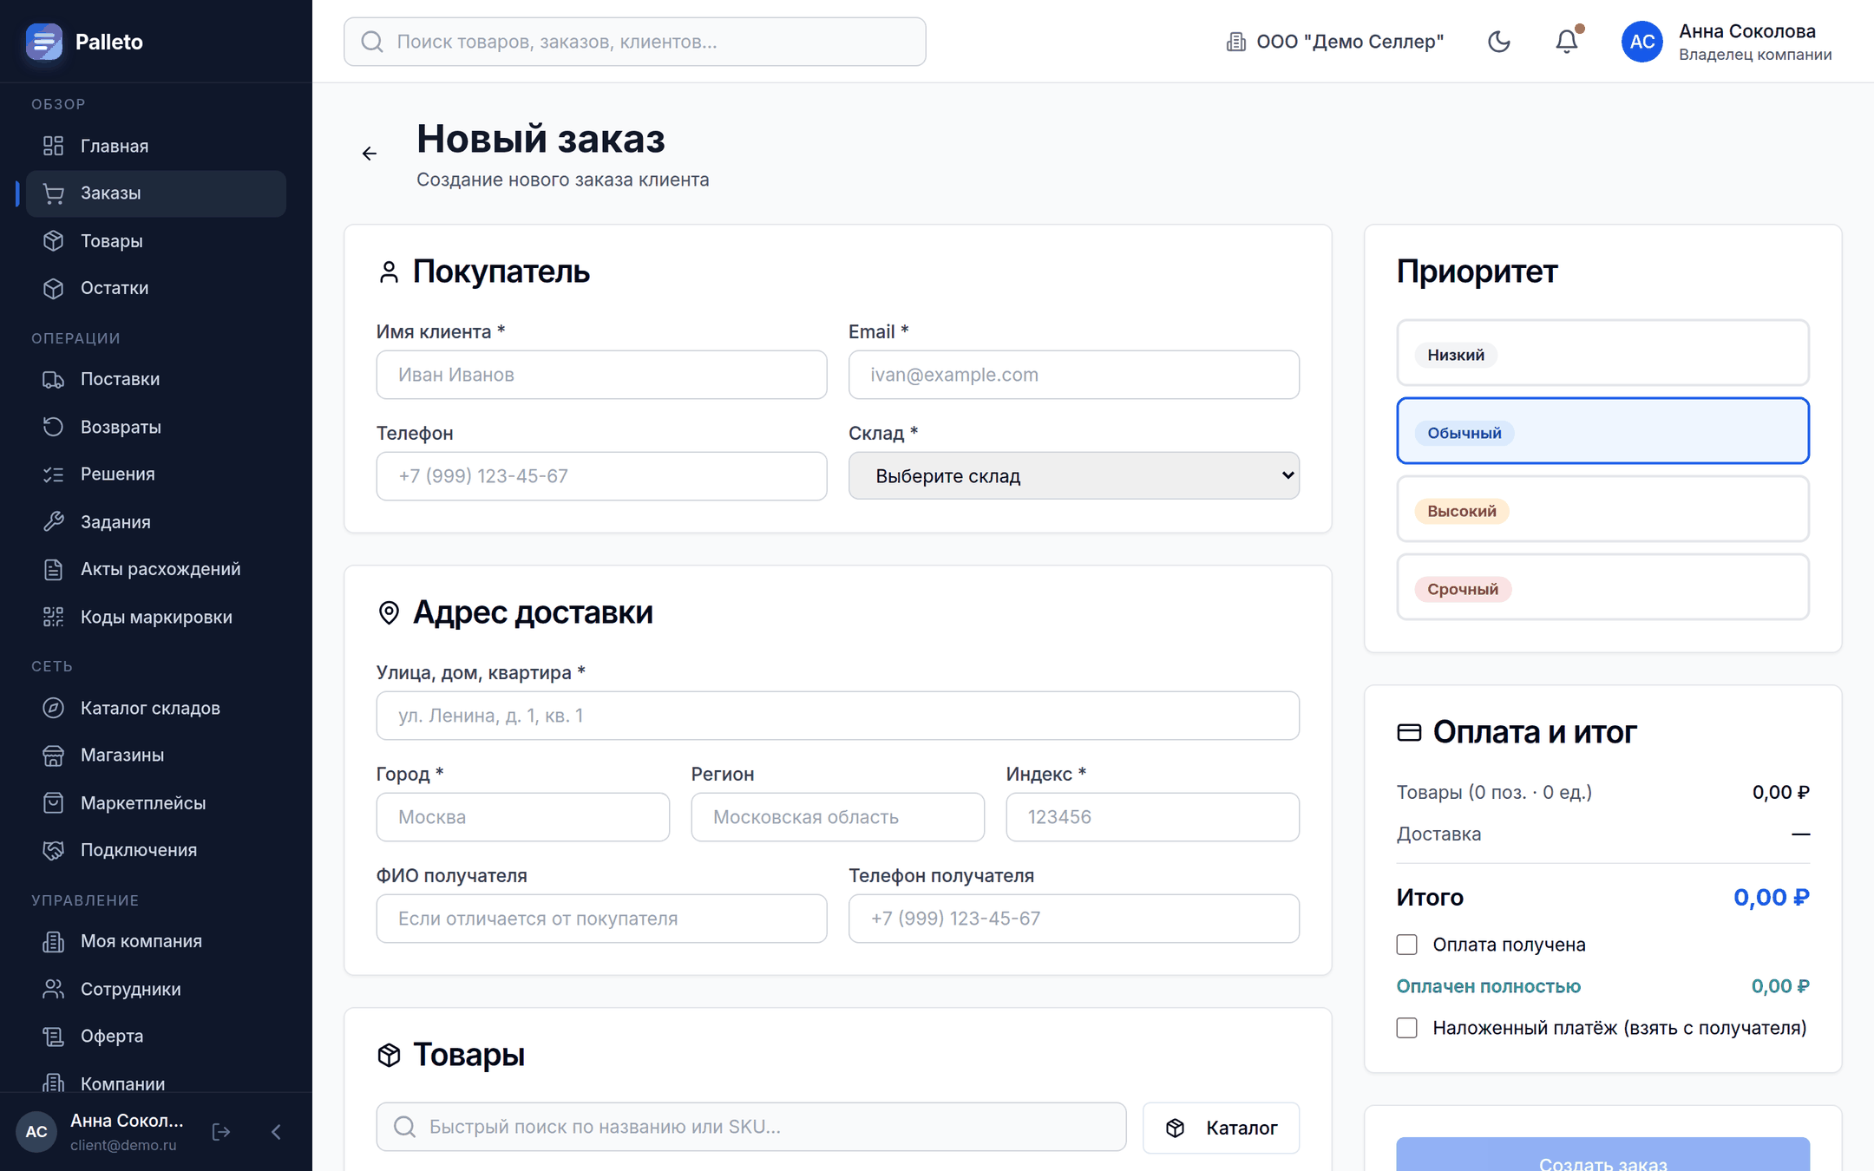
Task: Focus the Индекс input field
Action: [1152, 817]
